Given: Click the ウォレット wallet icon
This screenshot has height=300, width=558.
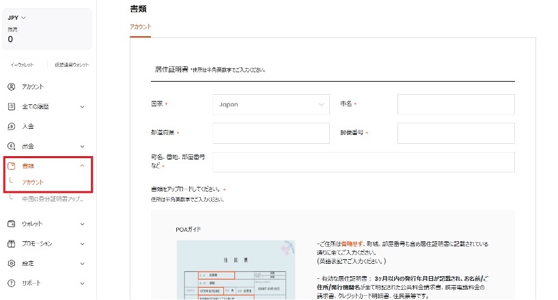Looking at the screenshot, I should click(x=11, y=224).
